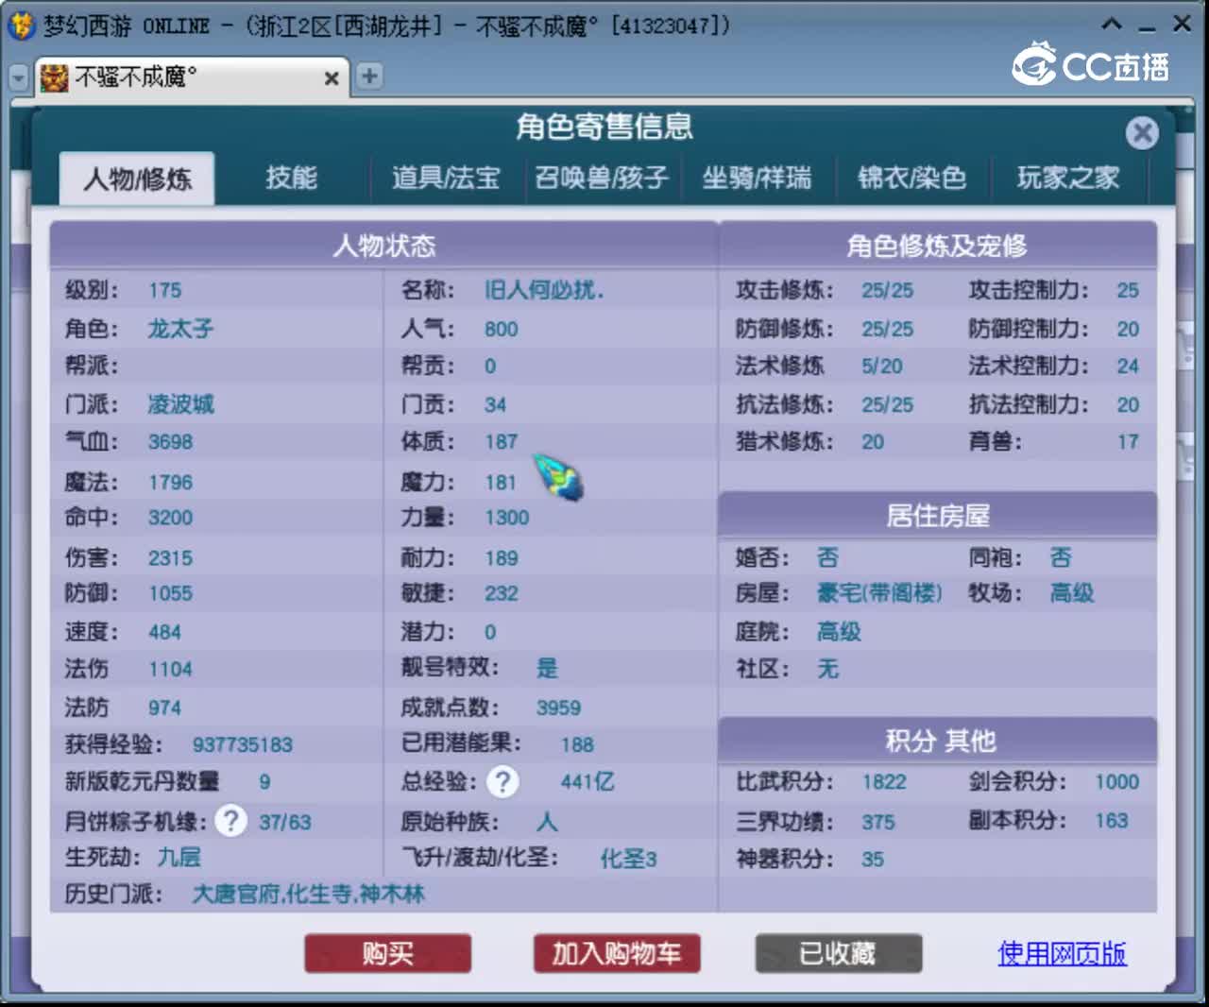Click the 角色 value 龙太子
Image resolution: width=1209 pixels, height=1007 pixels.
180,329
